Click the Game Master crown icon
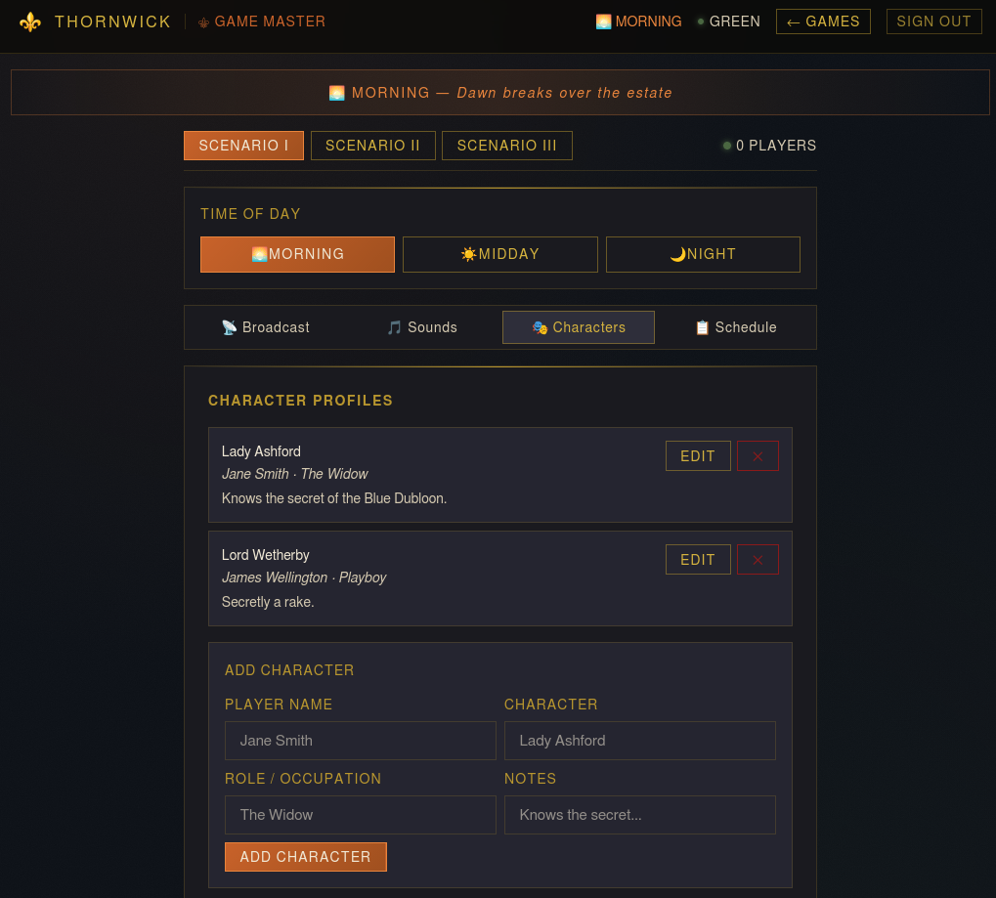 [203, 21]
